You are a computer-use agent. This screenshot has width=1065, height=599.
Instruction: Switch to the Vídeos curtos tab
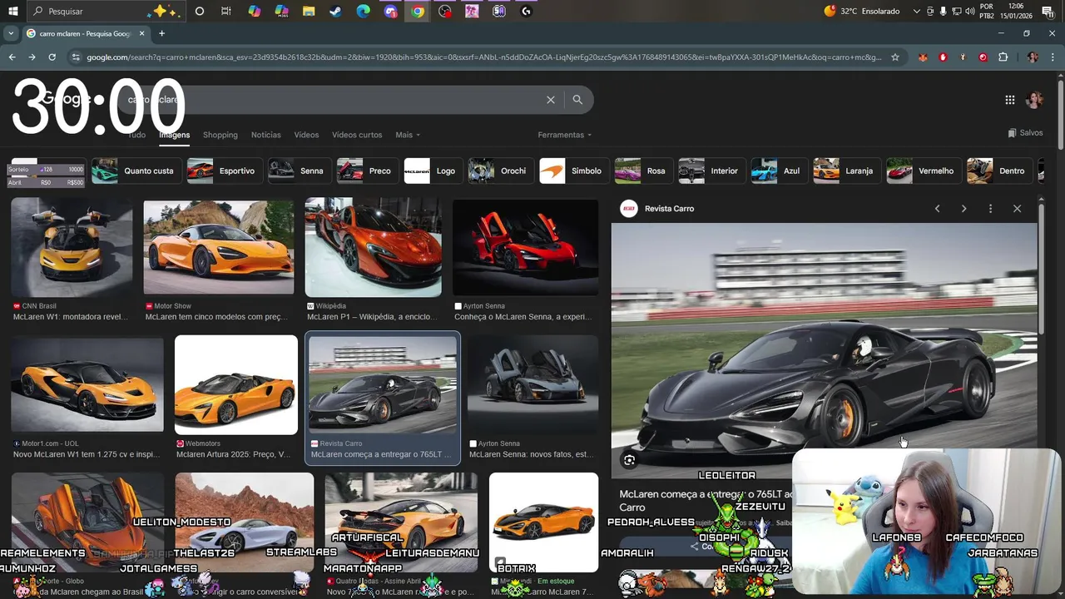(357, 135)
